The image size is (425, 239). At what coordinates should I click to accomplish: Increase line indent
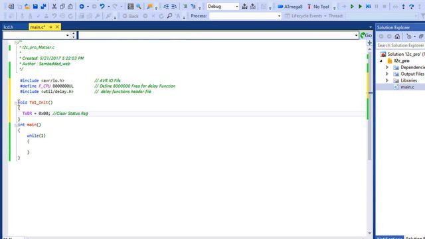(x=174, y=6)
